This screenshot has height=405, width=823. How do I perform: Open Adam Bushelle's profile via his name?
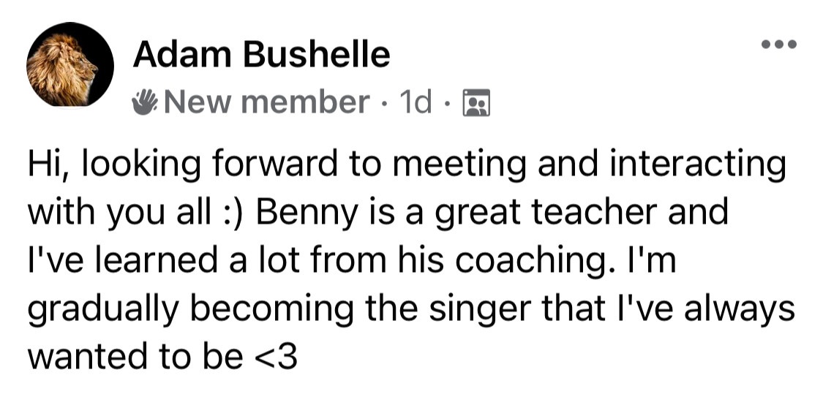click(261, 55)
